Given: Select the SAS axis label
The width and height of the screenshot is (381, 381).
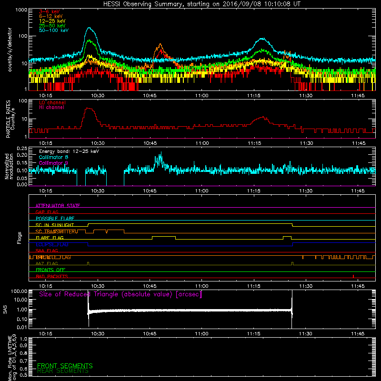Looking at the screenshot, I should pyautogui.click(x=5, y=310).
